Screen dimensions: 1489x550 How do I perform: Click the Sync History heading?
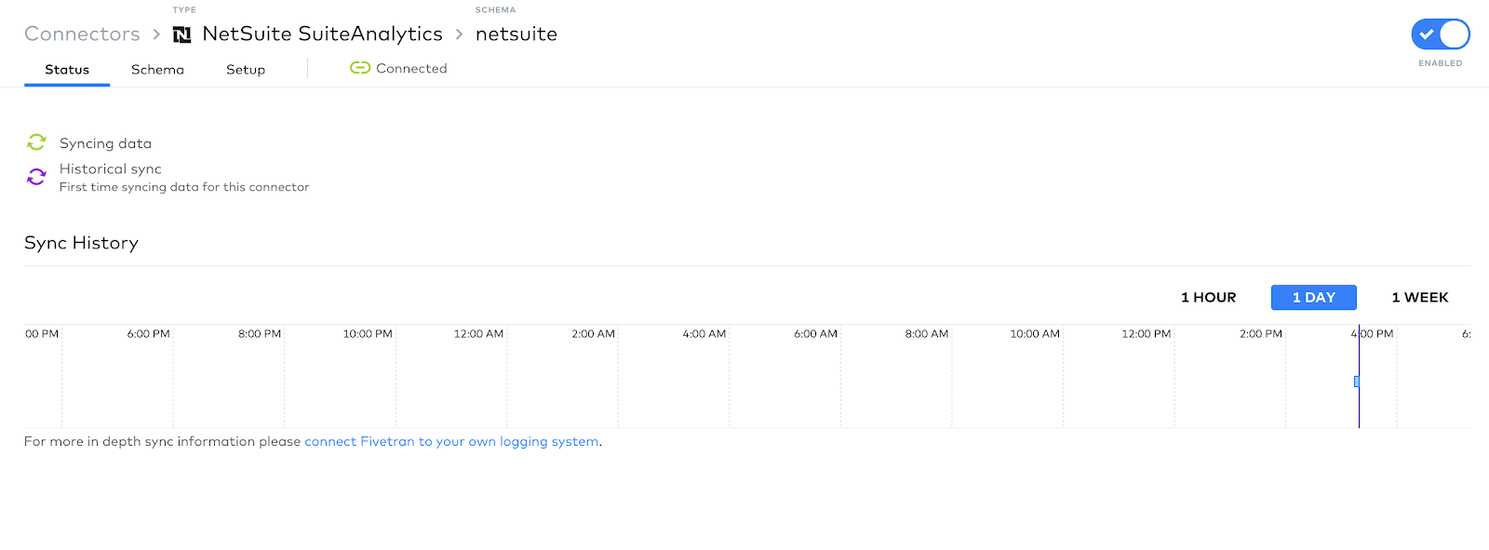click(x=81, y=243)
